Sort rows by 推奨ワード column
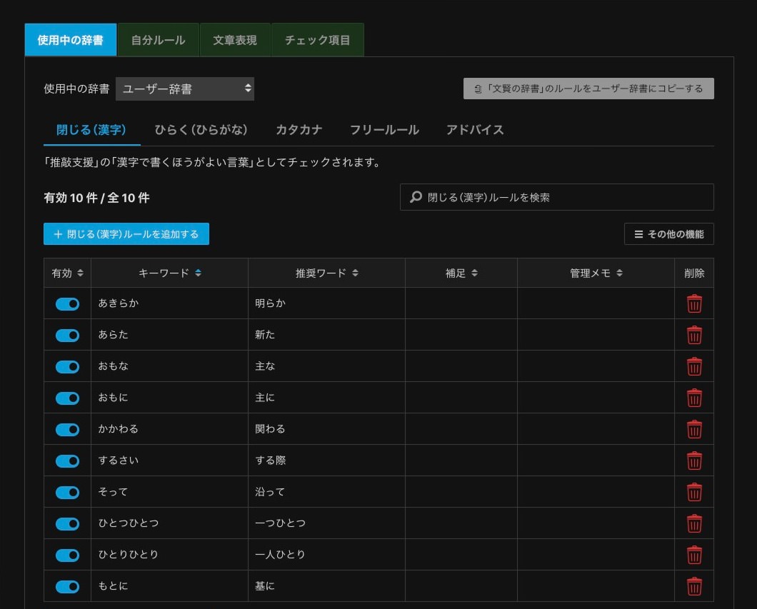The width and height of the screenshot is (757, 609). coord(326,273)
